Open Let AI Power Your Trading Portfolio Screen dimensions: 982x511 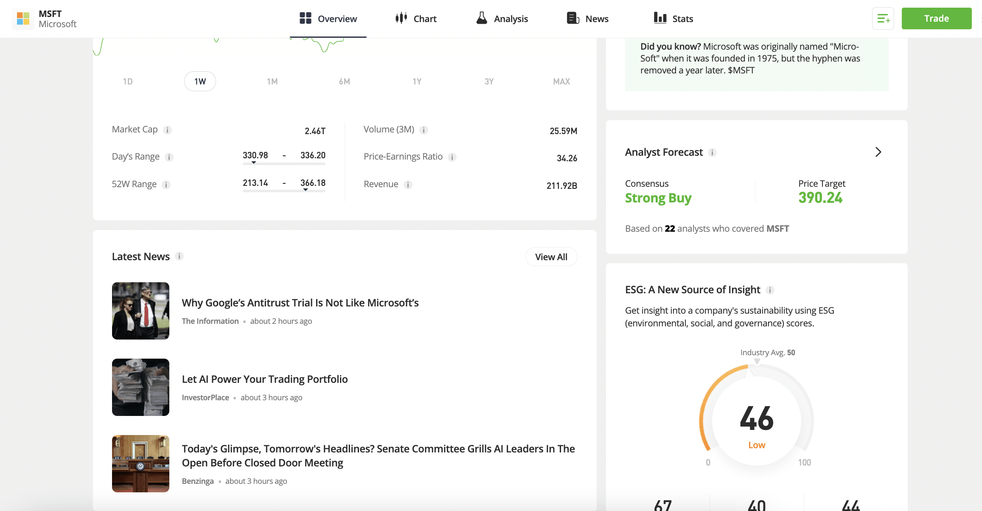click(265, 379)
